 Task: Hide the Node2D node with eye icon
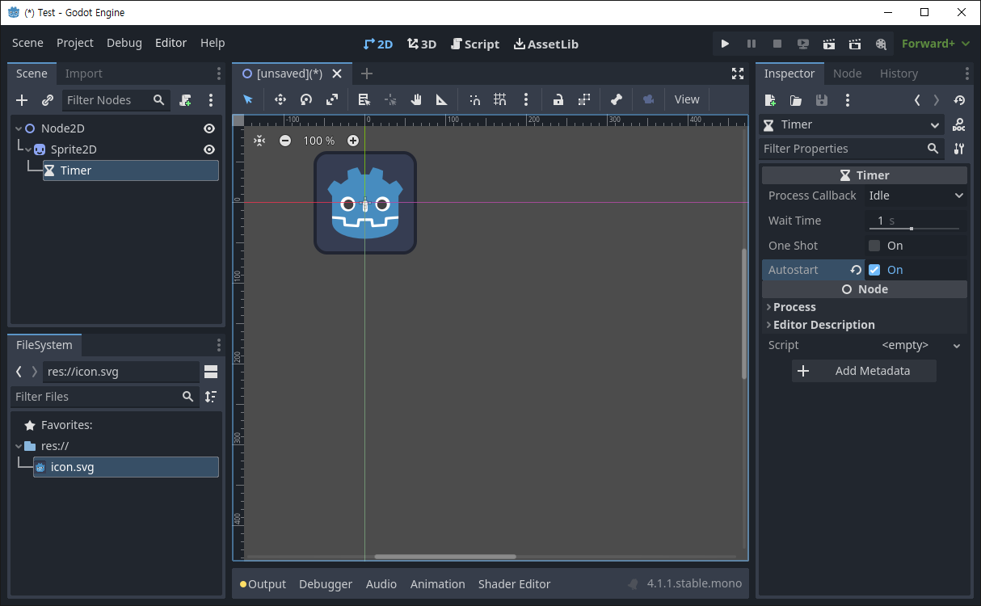pos(209,128)
